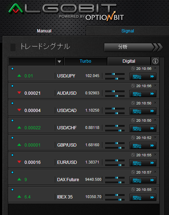Select the Digital tab
The image size is (169, 215).
(129, 61)
